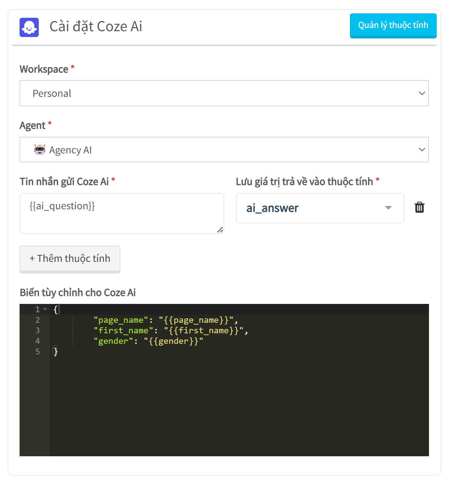Delete the ai_answer attribute with trash icon
The height and width of the screenshot is (482, 450).
419,207
